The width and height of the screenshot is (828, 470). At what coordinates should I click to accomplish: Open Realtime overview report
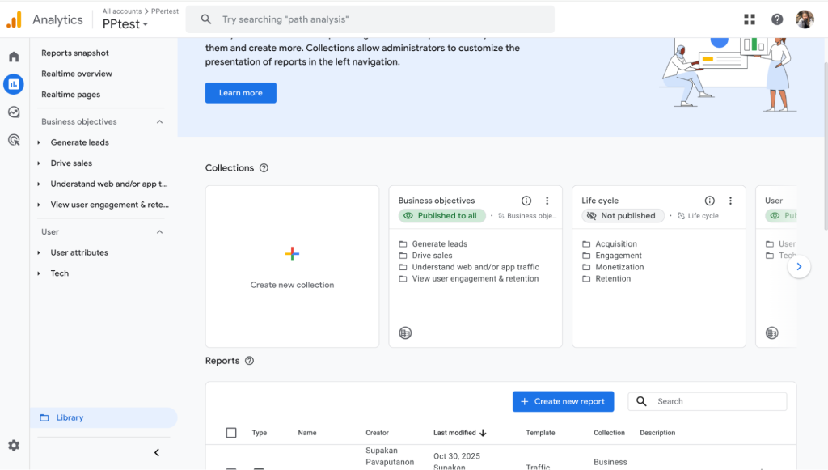77,74
